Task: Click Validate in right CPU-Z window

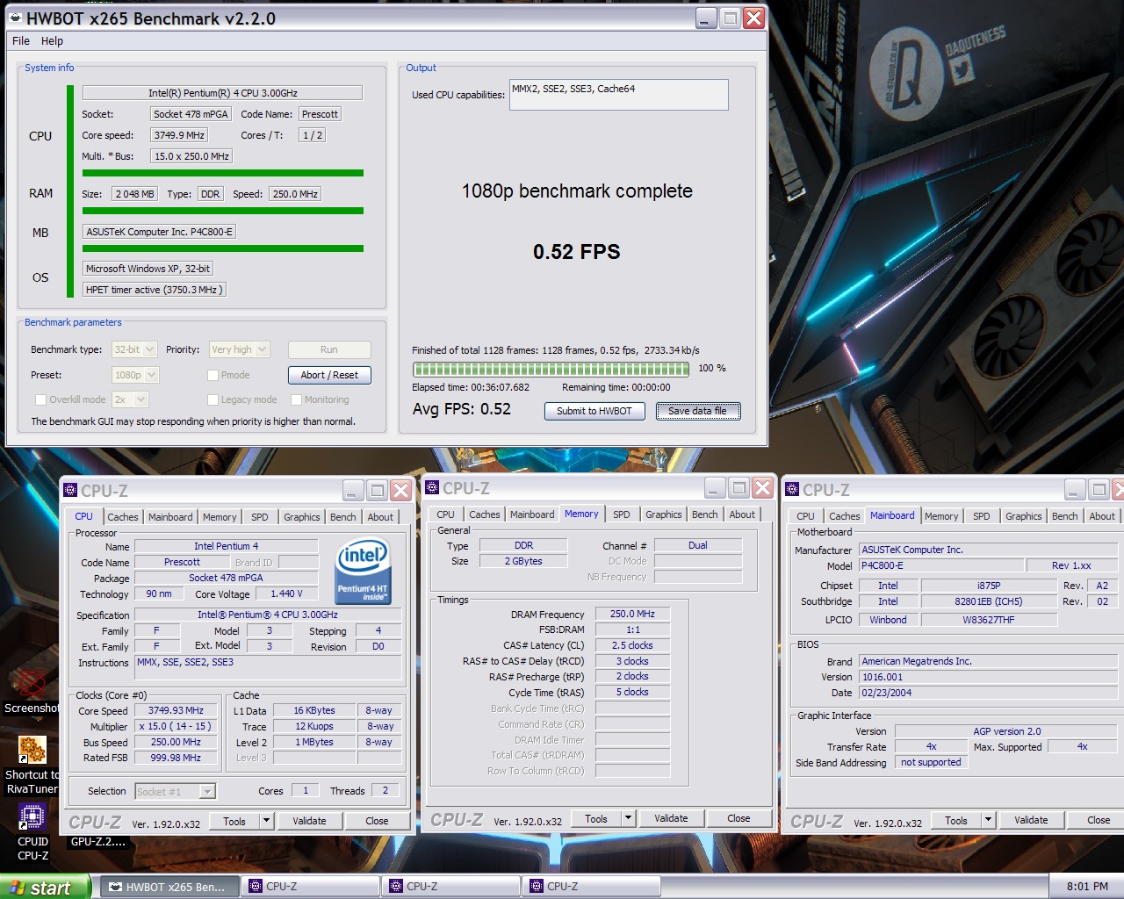Action: click(x=1031, y=820)
